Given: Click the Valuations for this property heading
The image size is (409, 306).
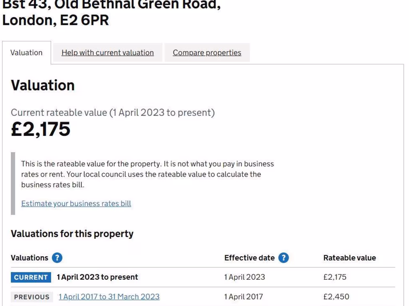Looking at the screenshot, I should pyautogui.click(x=72, y=234).
